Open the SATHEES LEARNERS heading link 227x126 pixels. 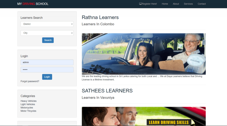pyautogui.click(x=107, y=91)
